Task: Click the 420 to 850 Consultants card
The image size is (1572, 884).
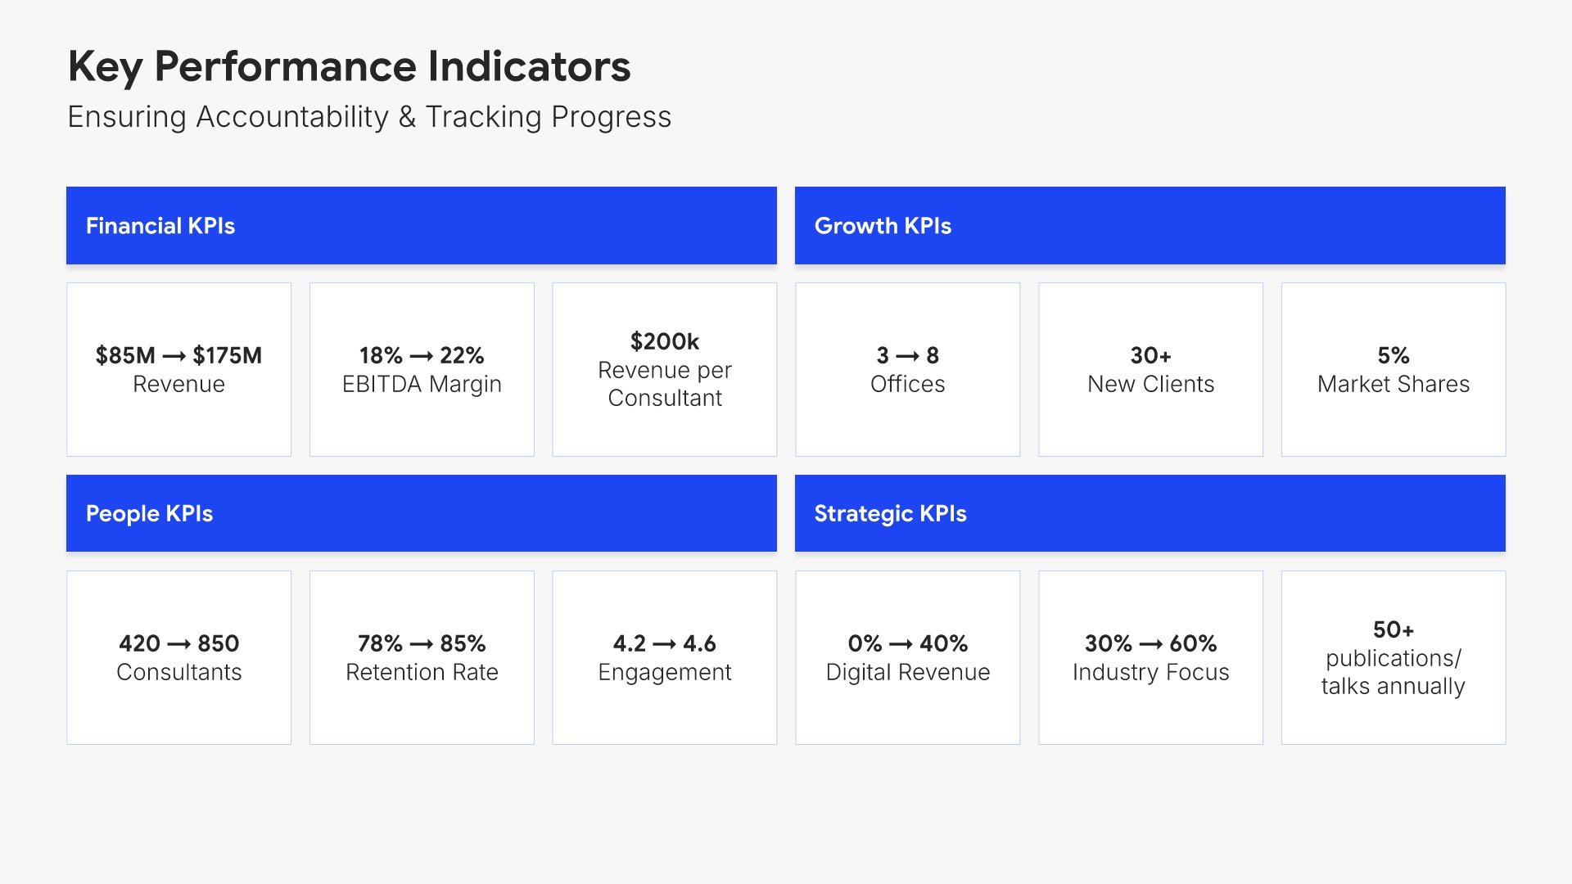Action: 178,657
